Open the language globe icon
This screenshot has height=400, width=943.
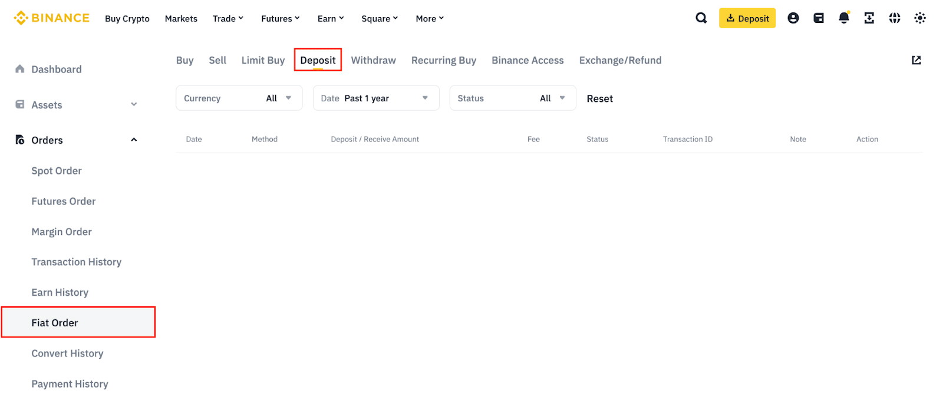tap(895, 18)
